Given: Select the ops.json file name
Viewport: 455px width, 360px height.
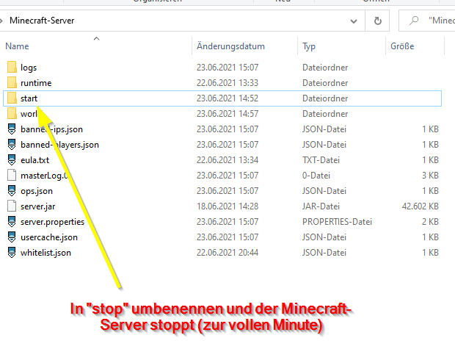Looking at the screenshot, I should point(37,191).
